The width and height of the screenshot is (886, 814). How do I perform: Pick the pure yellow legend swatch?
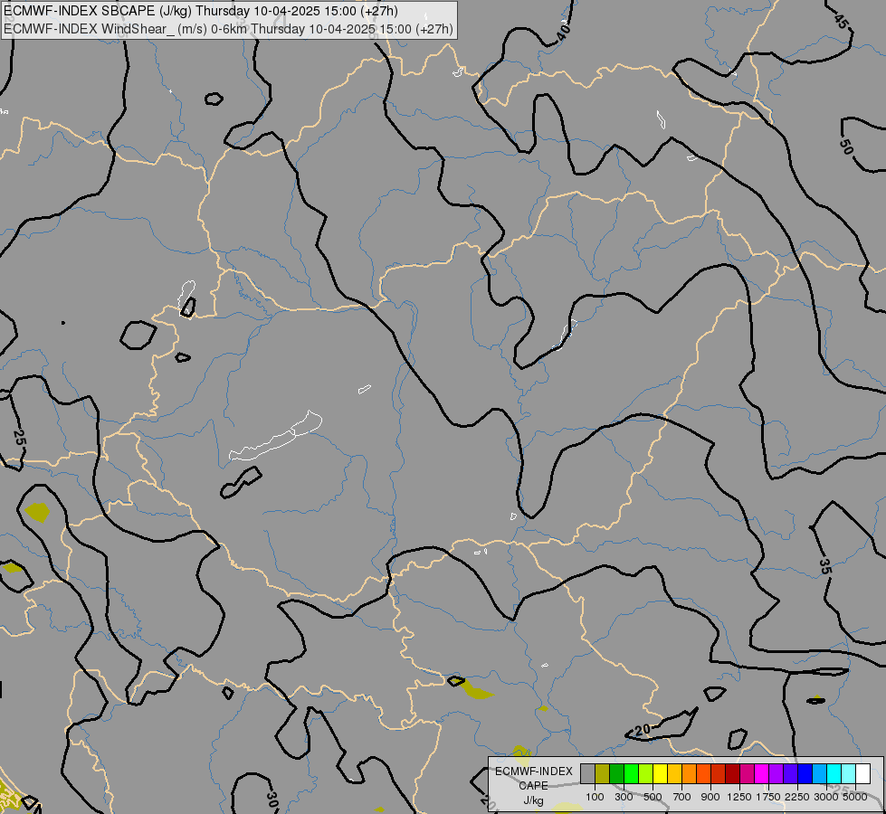tap(660, 774)
